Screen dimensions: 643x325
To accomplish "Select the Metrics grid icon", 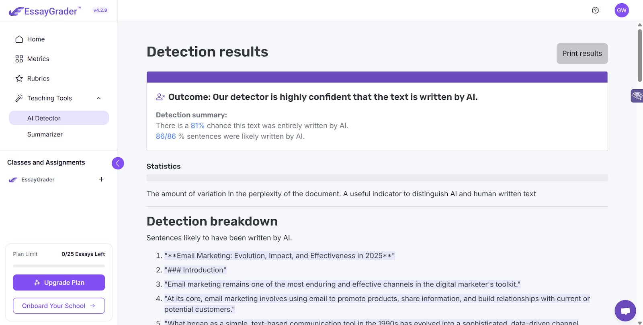I will tap(18, 59).
